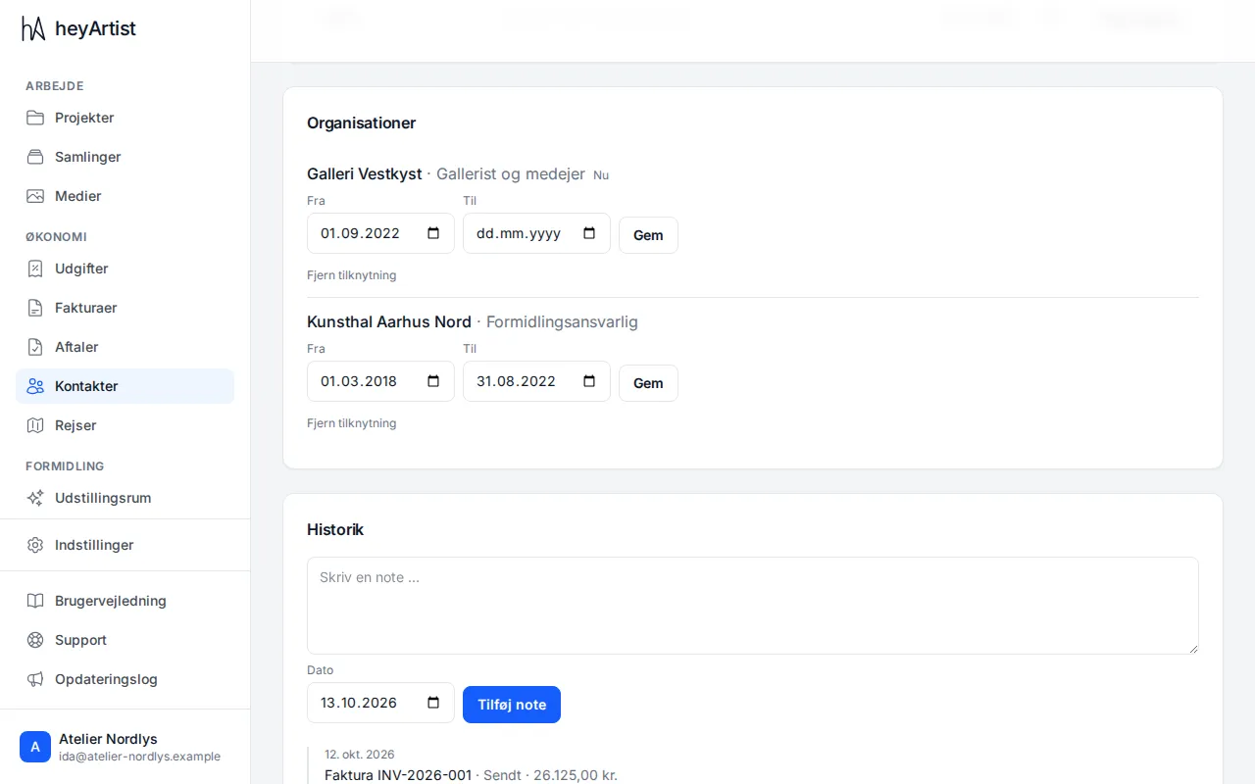Screen dimensions: 1255x784
Task: Click the ida@atelier-nordlys.example account email
Action: (139, 757)
